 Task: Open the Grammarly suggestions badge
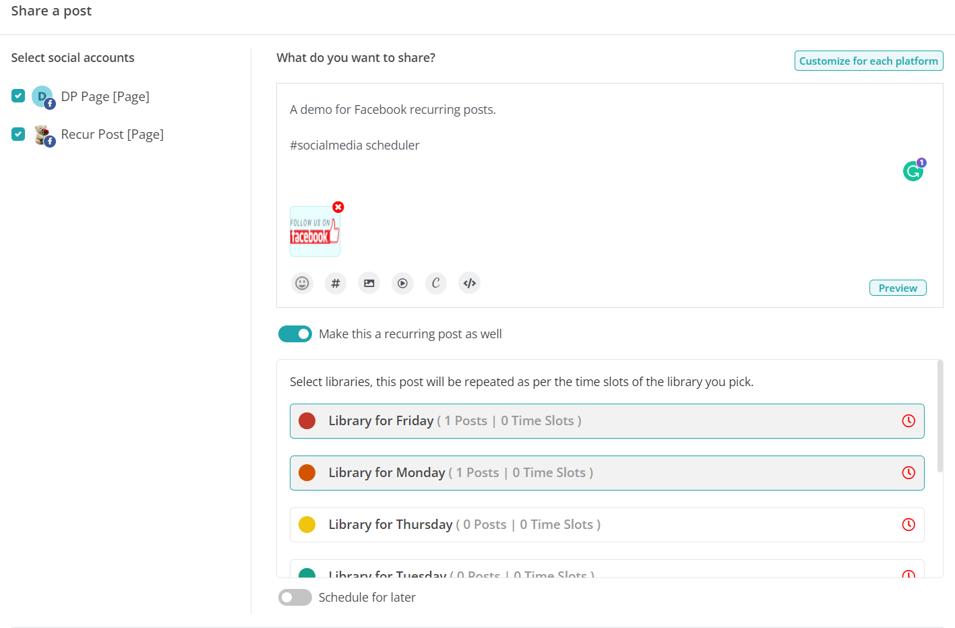[x=913, y=171]
